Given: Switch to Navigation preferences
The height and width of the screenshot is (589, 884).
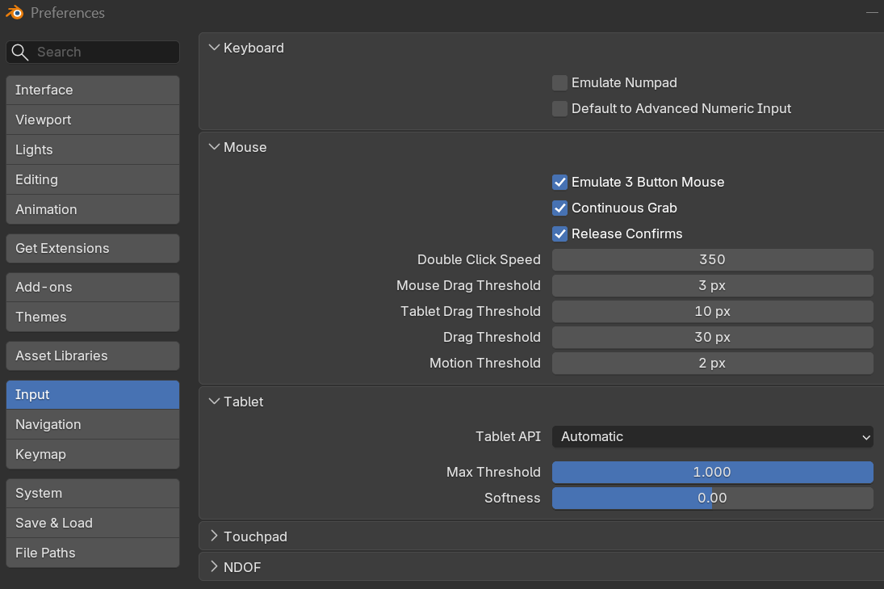Looking at the screenshot, I should click(x=93, y=424).
